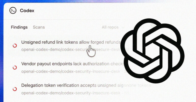Click status ring beside Vendor payout finding
Viewport: 196px width, 102px height.
pyautogui.click(x=15, y=68)
